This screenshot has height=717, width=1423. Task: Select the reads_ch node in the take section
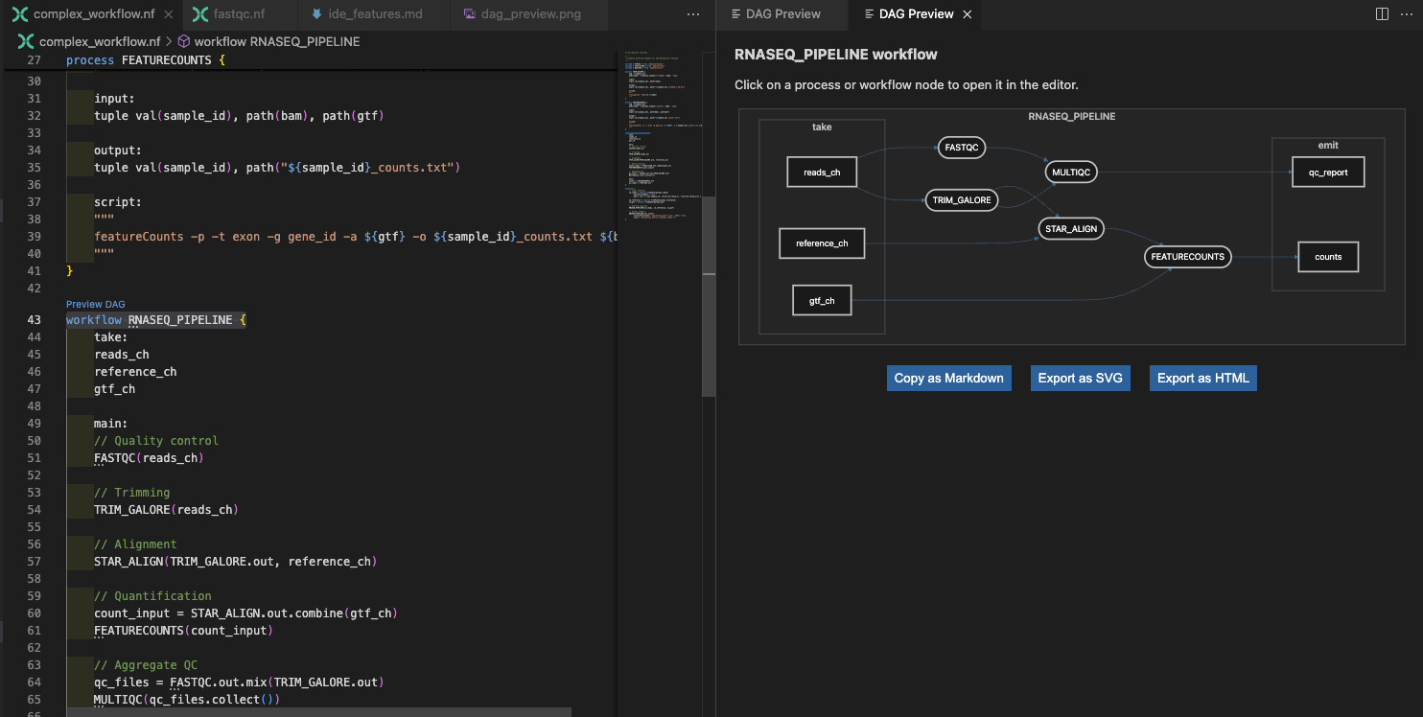point(822,172)
